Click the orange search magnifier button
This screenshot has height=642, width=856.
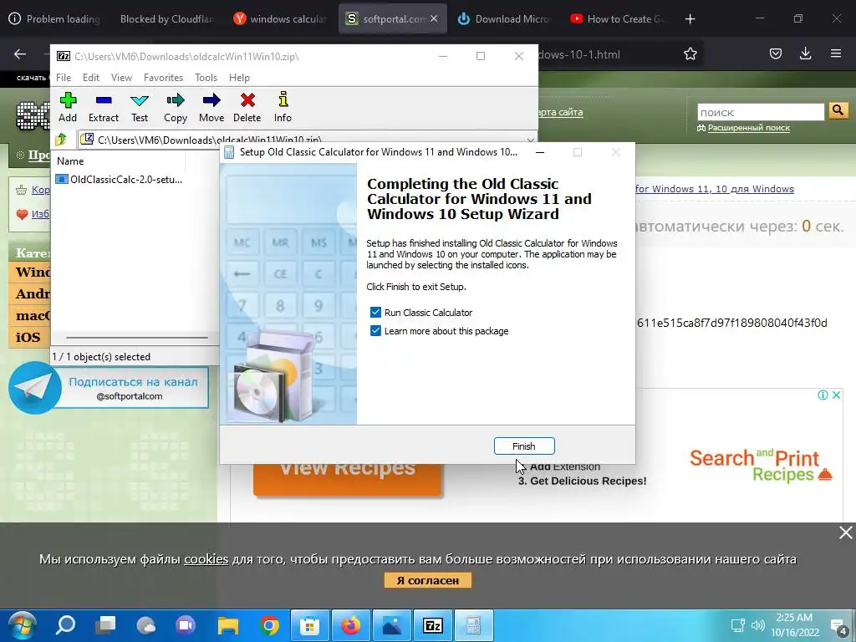coord(838,111)
